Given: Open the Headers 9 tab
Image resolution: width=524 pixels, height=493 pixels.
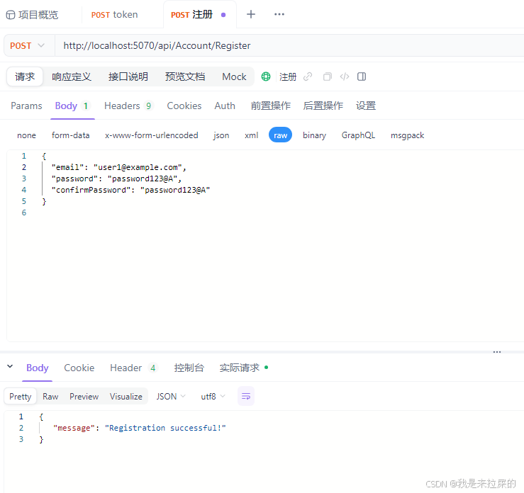Looking at the screenshot, I should tap(128, 106).
